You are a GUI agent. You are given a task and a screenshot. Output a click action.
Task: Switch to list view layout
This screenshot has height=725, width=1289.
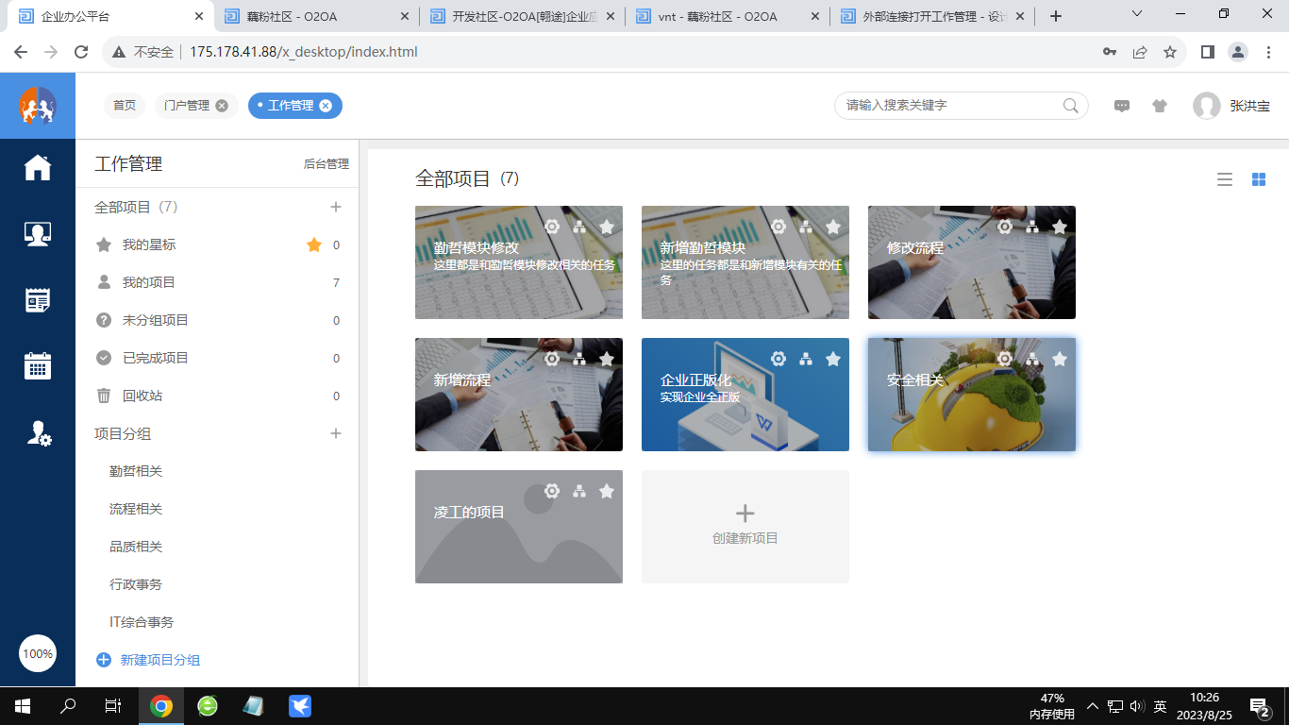[x=1225, y=179]
